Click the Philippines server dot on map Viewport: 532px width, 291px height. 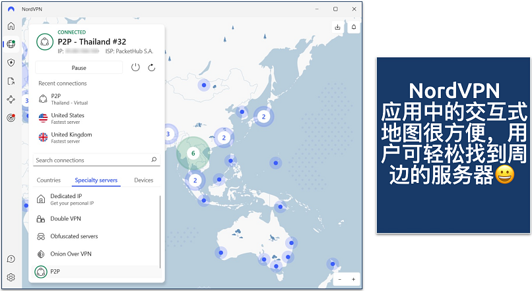[x=231, y=161]
